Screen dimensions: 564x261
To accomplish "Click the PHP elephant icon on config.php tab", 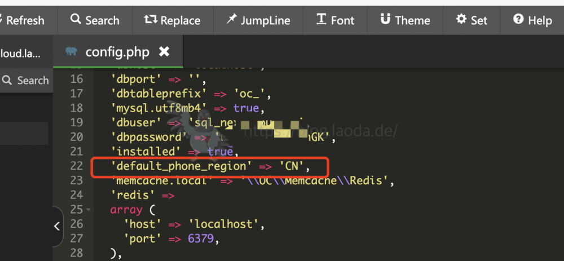I will [72, 52].
